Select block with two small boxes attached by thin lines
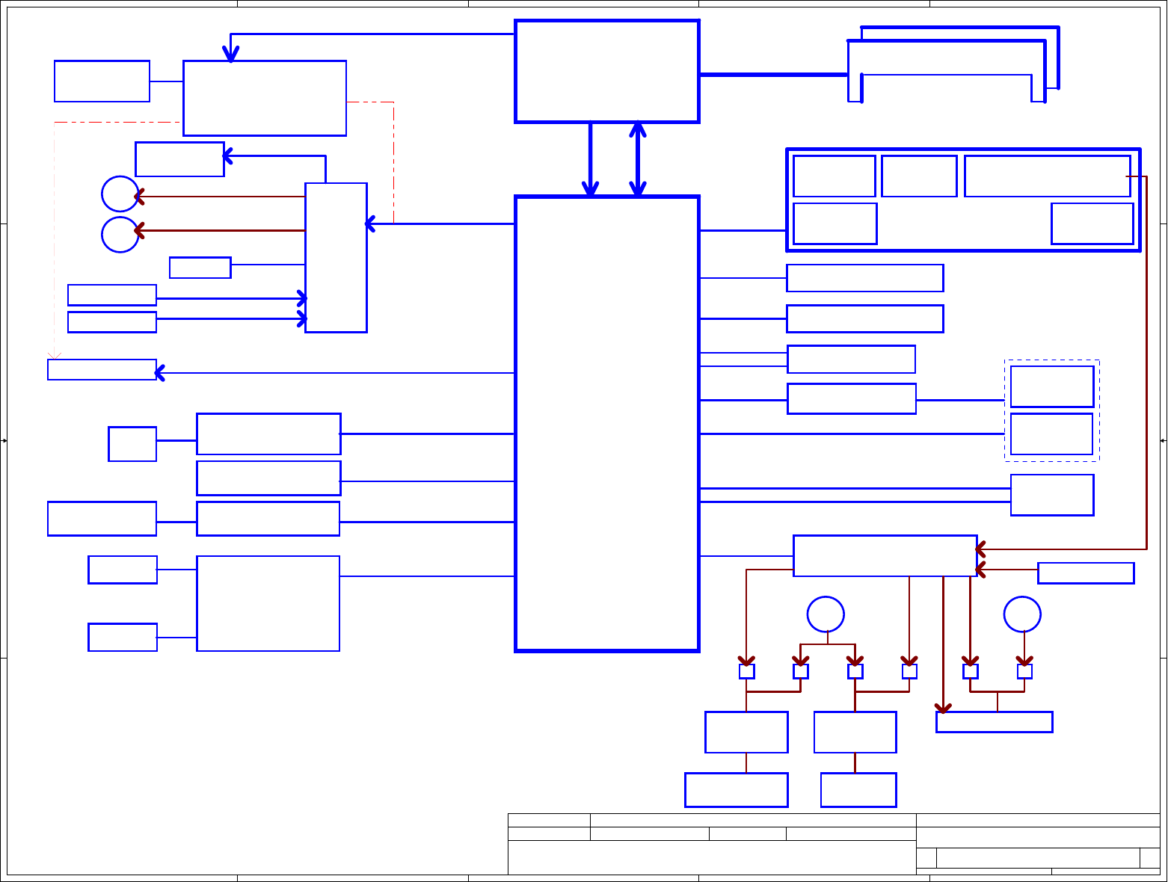1168x882 pixels. pyautogui.click(x=268, y=603)
